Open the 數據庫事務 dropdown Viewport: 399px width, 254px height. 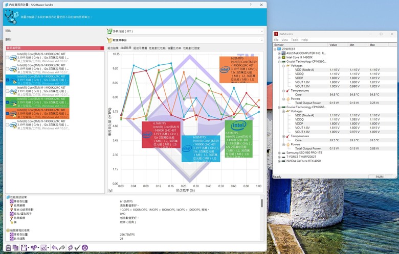(185, 40)
